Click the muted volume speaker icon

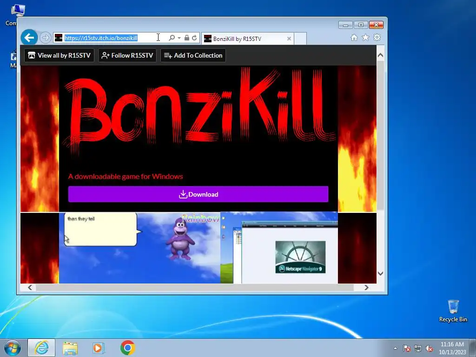tap(429, 348)
